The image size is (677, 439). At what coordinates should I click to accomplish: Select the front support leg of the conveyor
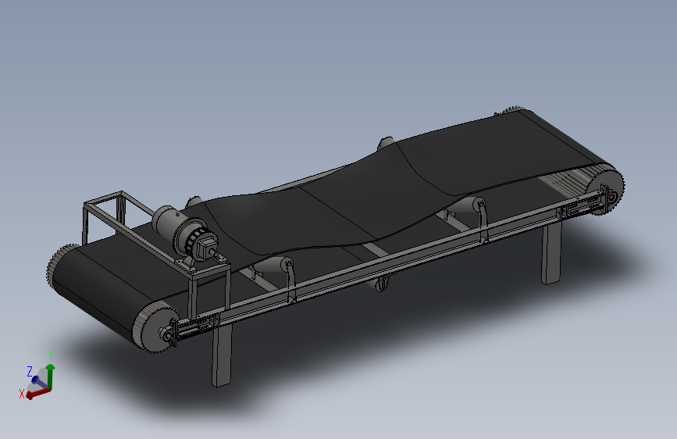222,355
